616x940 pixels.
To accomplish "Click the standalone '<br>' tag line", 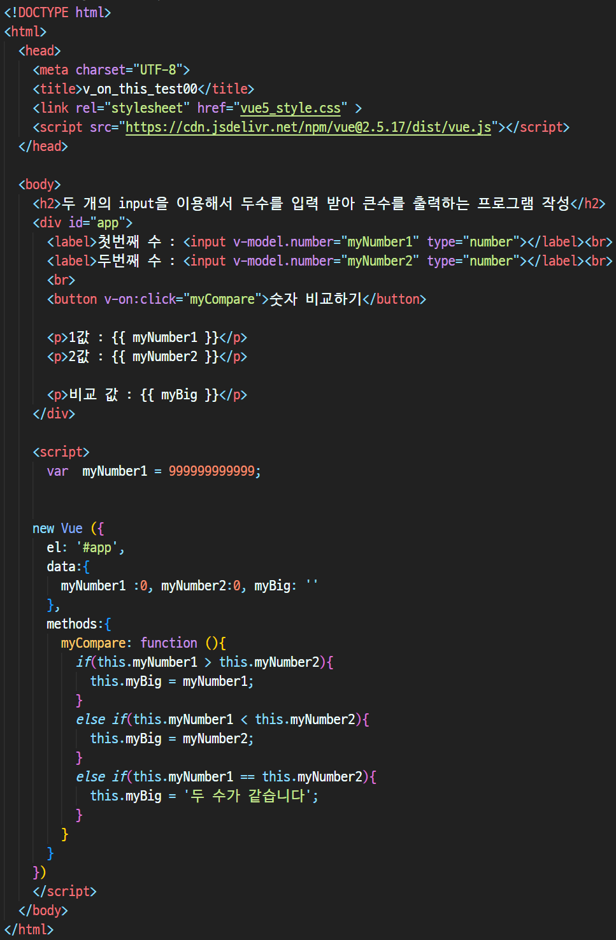I will 61,280.
